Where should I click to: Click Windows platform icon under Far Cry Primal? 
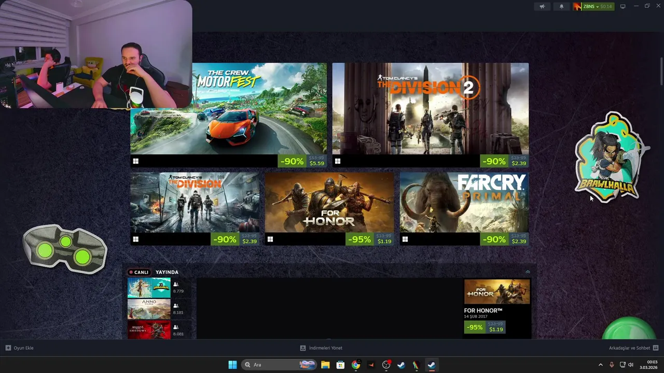[405, 239]
